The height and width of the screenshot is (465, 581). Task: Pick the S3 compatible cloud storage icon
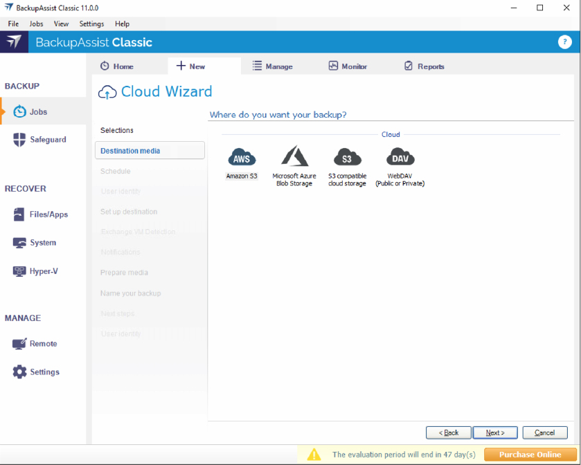(x=347, y=158)
